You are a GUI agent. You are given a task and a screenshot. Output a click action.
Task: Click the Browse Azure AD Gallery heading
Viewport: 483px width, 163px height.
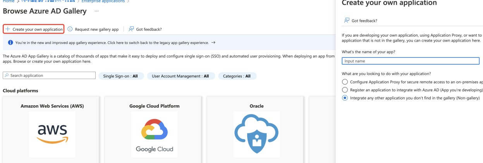(45, 11)
